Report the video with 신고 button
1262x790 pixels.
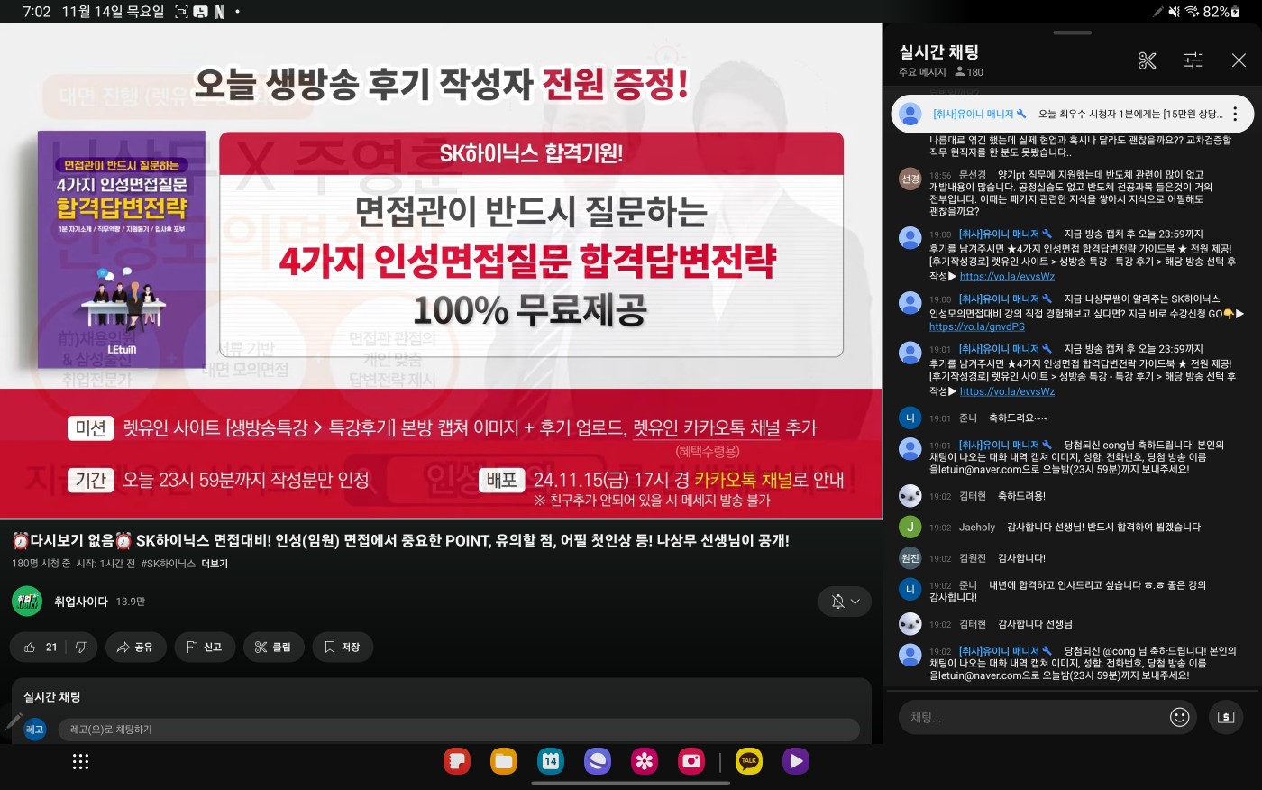[205, 647]
